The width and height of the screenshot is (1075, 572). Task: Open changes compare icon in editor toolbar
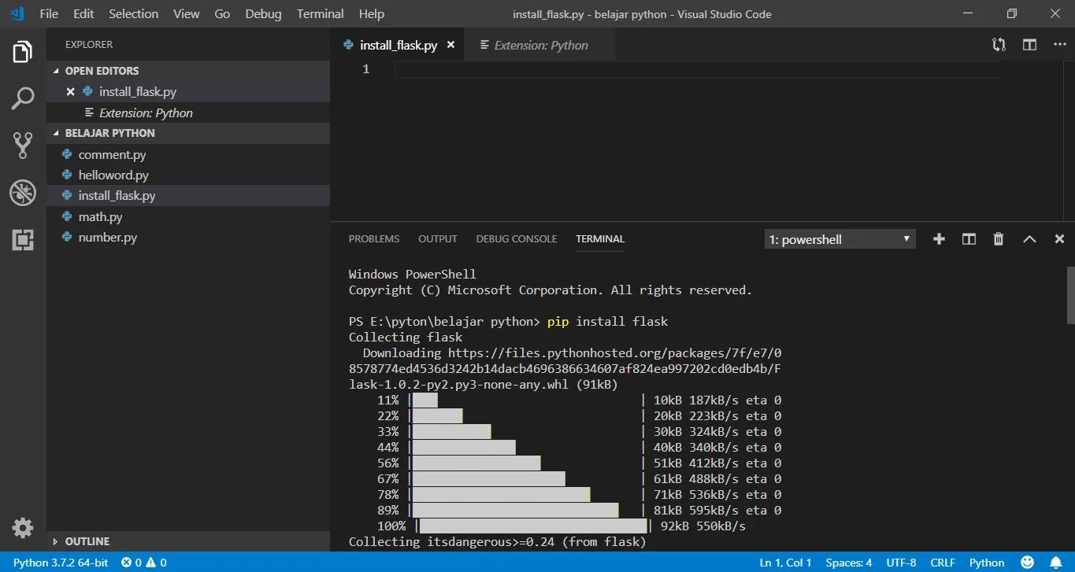click(x=999, y=45)
